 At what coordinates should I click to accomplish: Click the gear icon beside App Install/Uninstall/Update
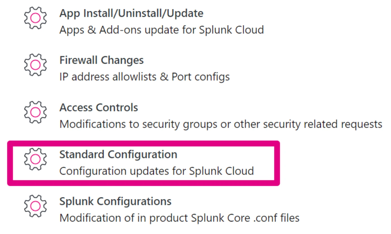pos(35,18)
